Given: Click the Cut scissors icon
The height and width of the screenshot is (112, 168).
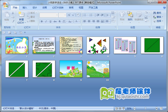Looking at the screenshot, I should pos(13,13).
